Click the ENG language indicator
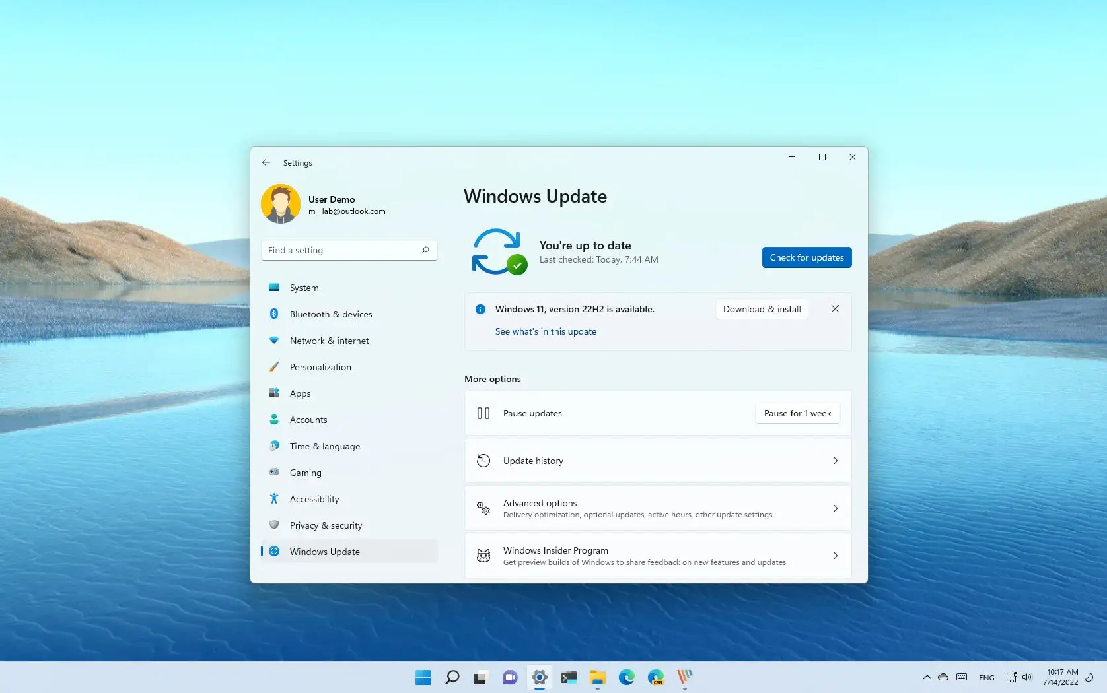Image resolution: width=1107 pixels, height=693 pixels. (x=986, y=678)
